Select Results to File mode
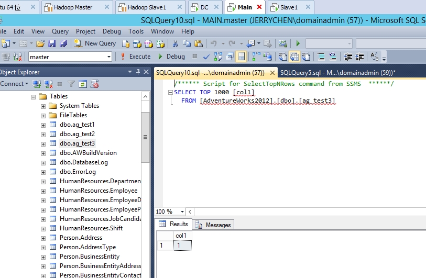Image resolution: width=426 pixels, height=278 pixels. click(x=306, y=57)
